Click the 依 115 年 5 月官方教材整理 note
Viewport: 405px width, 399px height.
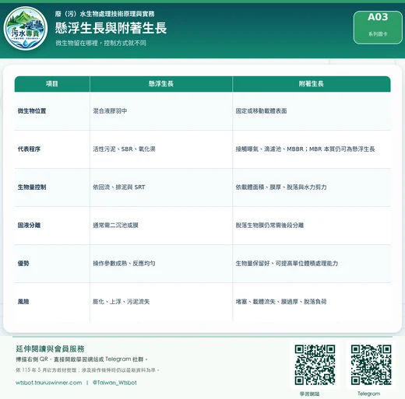point(87,370)
